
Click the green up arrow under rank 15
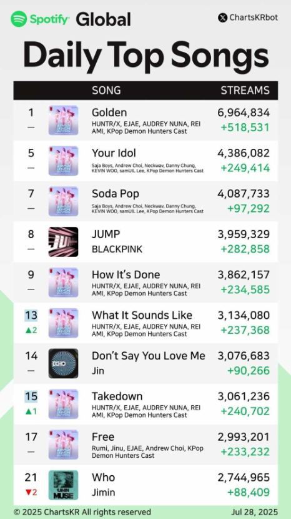click(27, 411)
